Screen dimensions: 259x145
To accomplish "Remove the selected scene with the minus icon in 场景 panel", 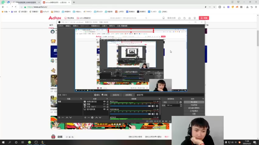I will point(63,118).
